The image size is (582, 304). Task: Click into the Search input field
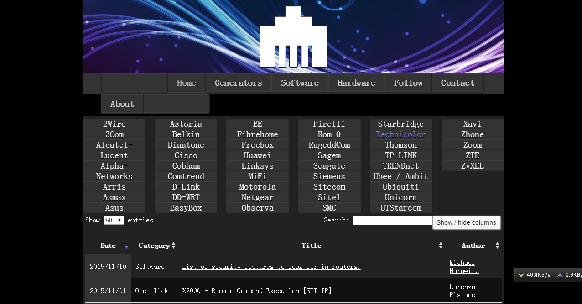click(392, 221)
